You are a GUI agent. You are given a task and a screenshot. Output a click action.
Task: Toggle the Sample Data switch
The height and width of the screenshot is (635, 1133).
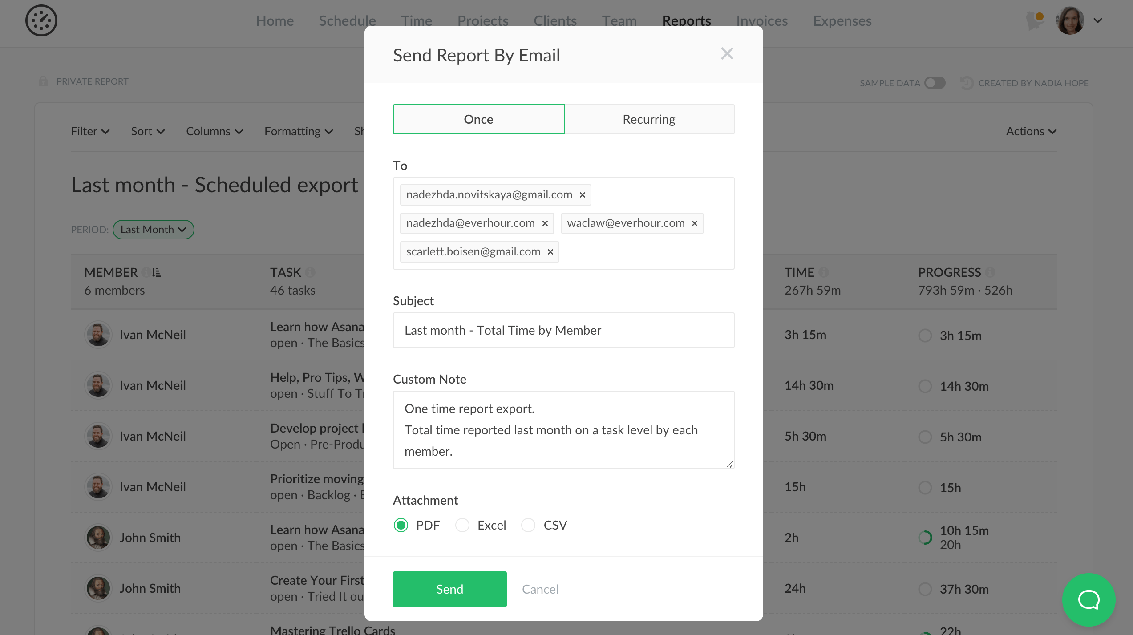pos(934,83)
